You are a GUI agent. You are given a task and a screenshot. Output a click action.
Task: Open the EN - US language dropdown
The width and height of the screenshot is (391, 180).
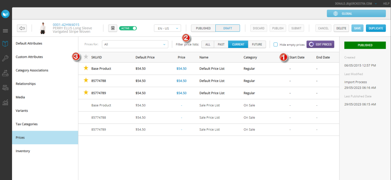(167, 28)
